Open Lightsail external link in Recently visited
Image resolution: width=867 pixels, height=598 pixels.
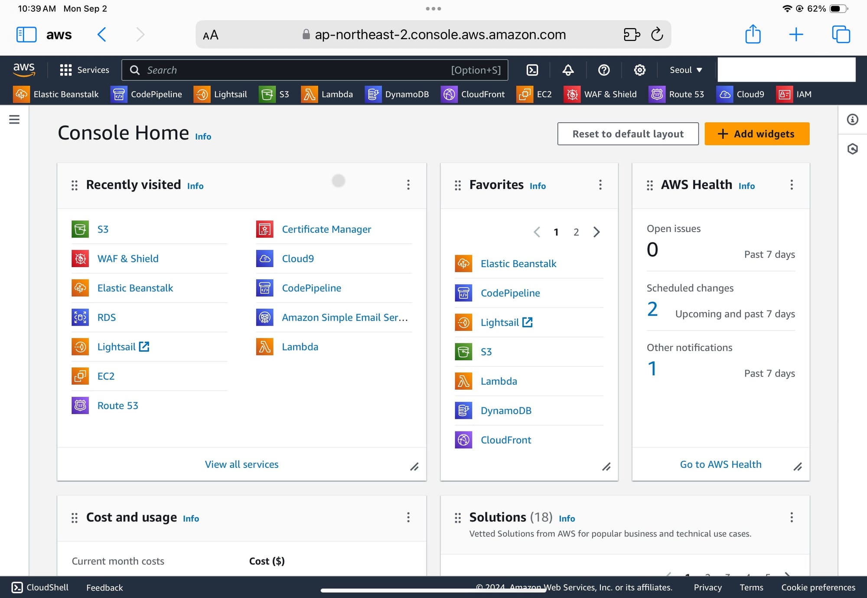124,346
